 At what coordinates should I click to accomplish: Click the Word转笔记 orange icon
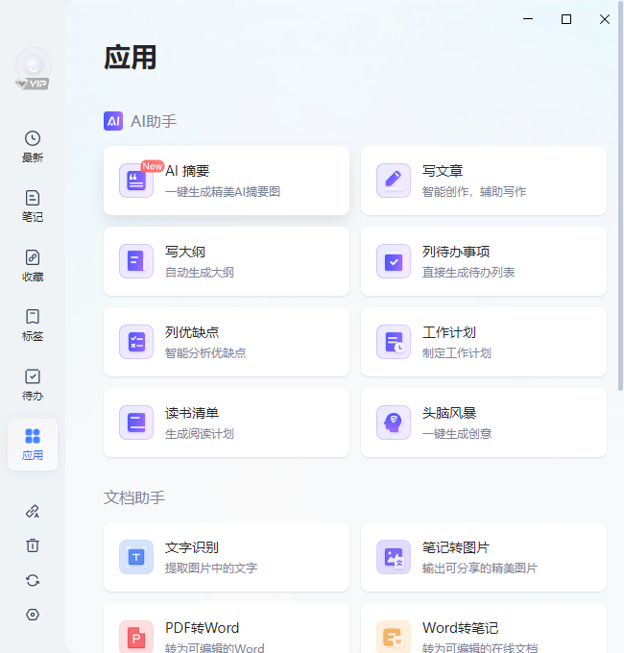tap(394, 638)
